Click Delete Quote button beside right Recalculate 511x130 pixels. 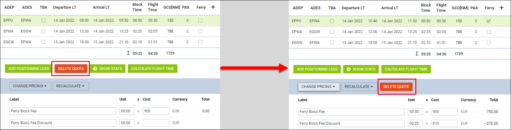pyautogui.click(x=396, y=87)
